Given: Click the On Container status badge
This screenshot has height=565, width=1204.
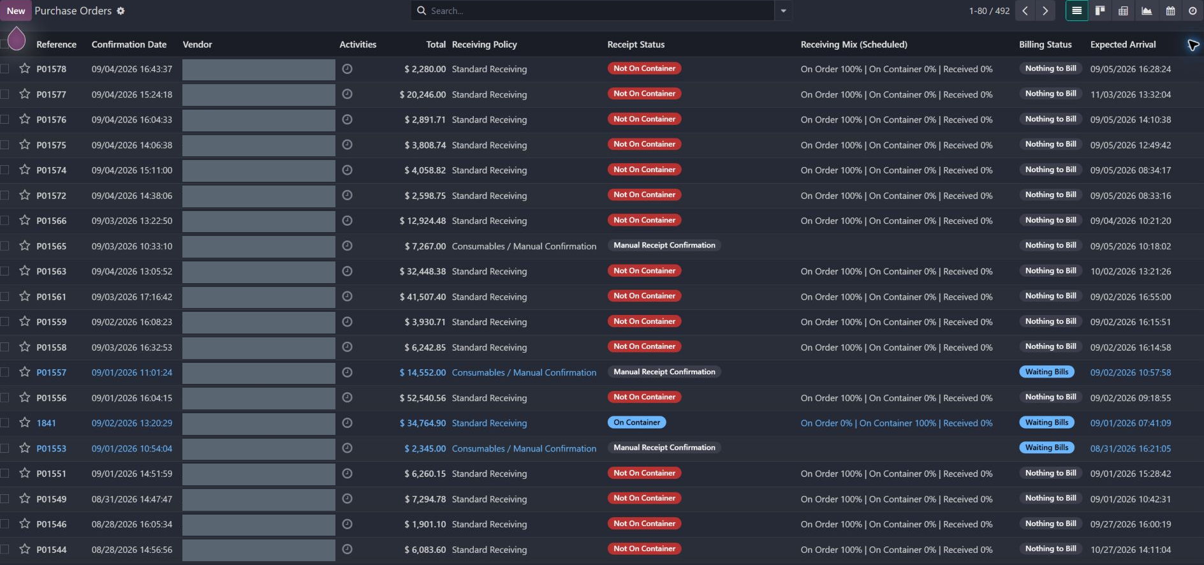Looking at the screenshot, I should point(637,422).
